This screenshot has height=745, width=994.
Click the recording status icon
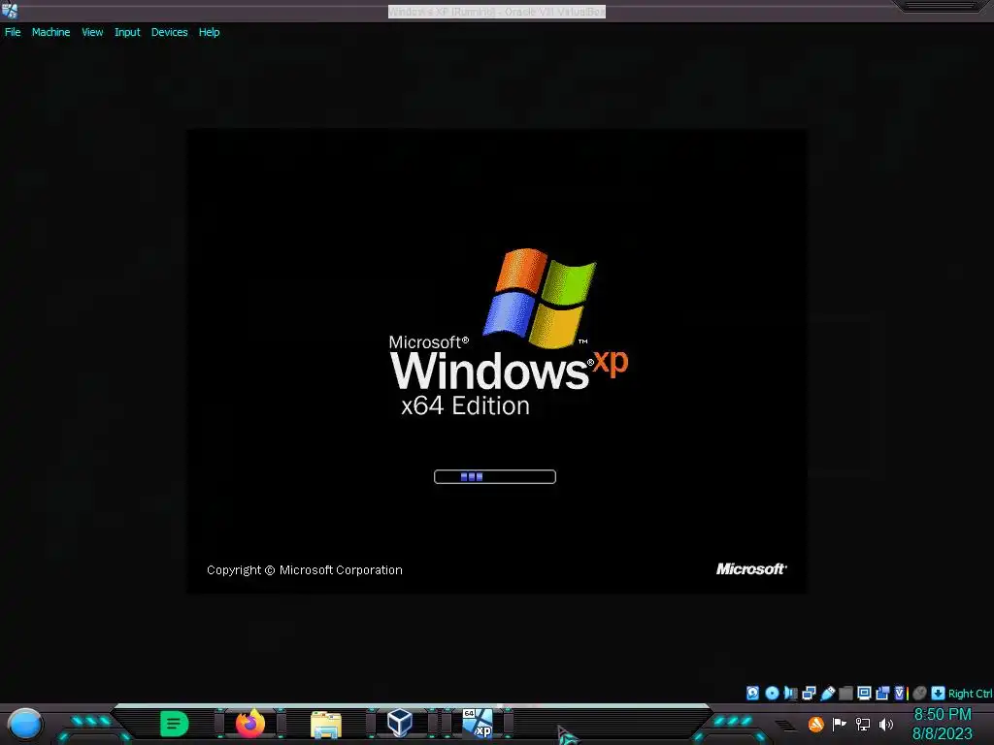[x=882, y=693]
